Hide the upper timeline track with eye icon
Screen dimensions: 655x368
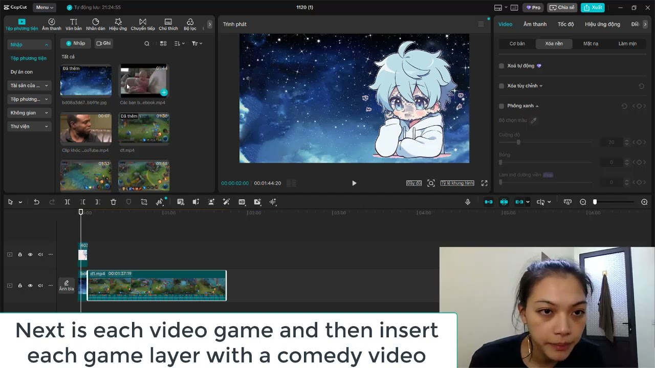click(x=30, y=255)
